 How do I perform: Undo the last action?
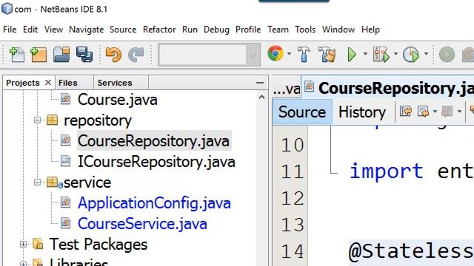tap(113, 55)
